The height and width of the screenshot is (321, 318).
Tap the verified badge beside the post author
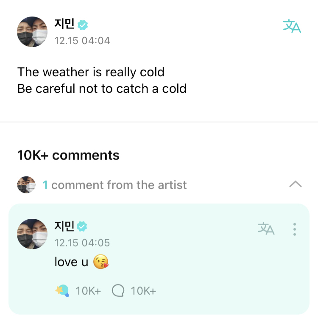[x=83, y=25]
